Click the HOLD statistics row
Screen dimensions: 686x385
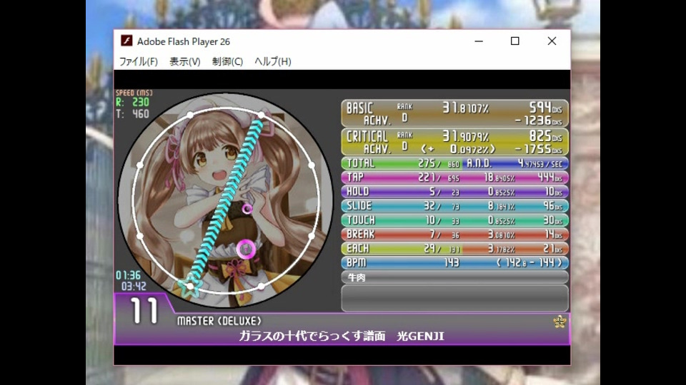click(454, 192)
